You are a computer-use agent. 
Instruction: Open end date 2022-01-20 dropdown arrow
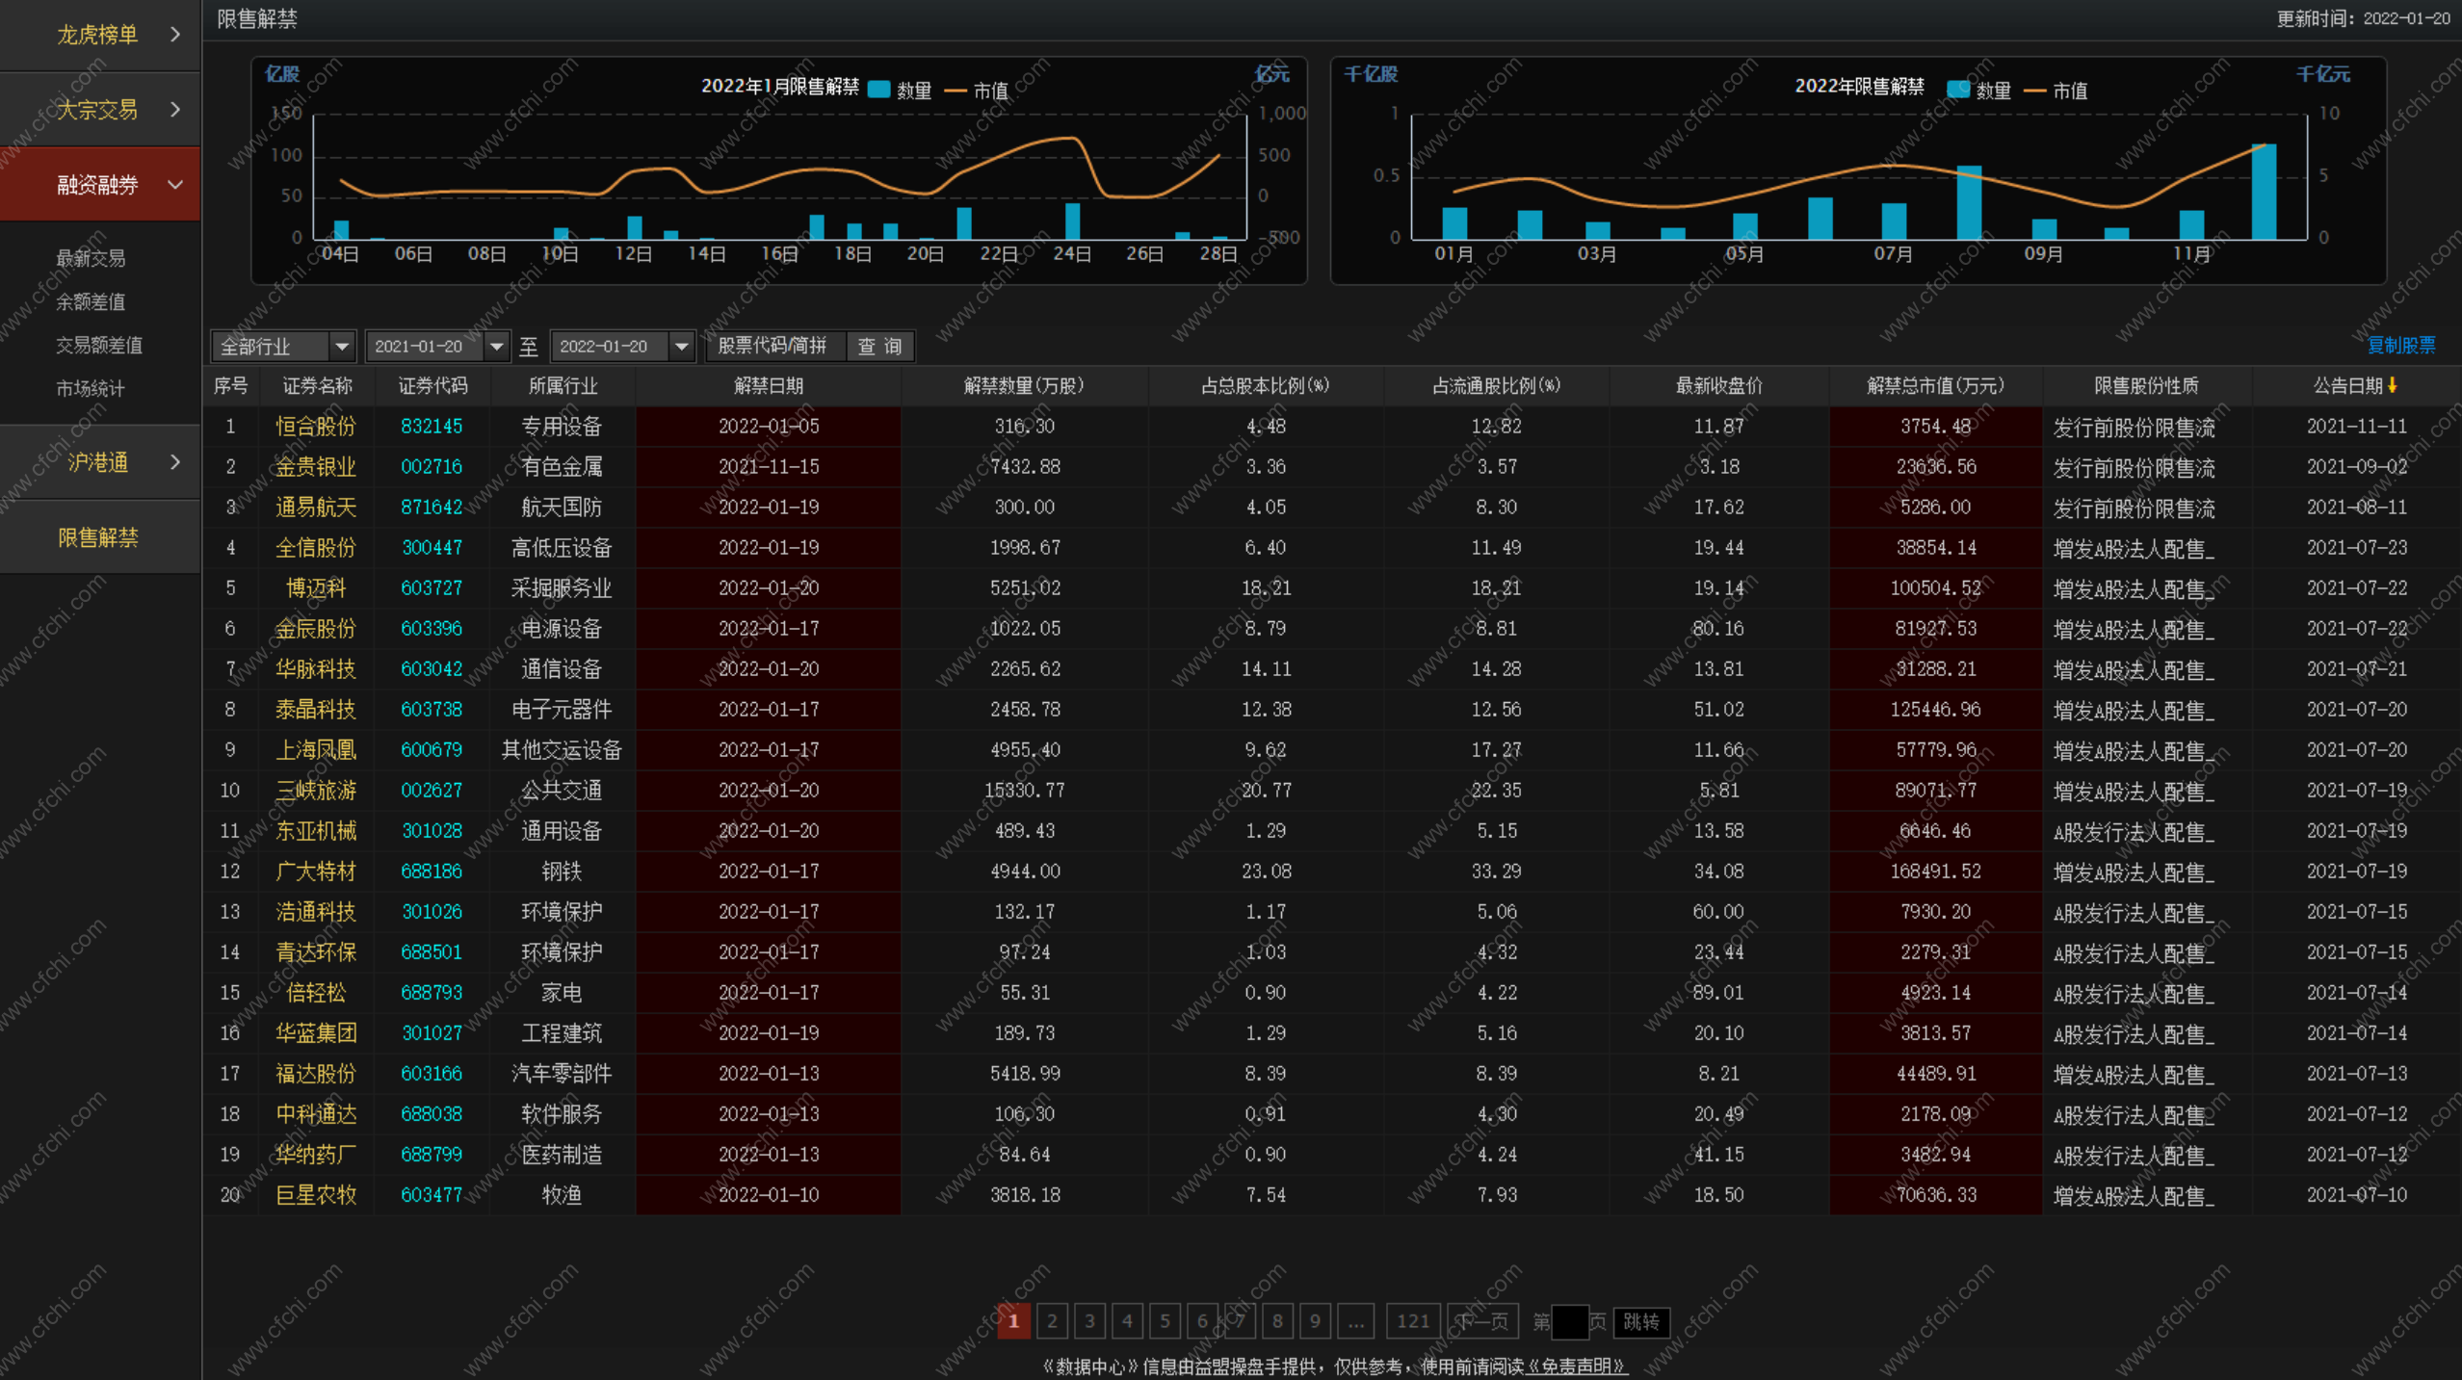[681, 346]
